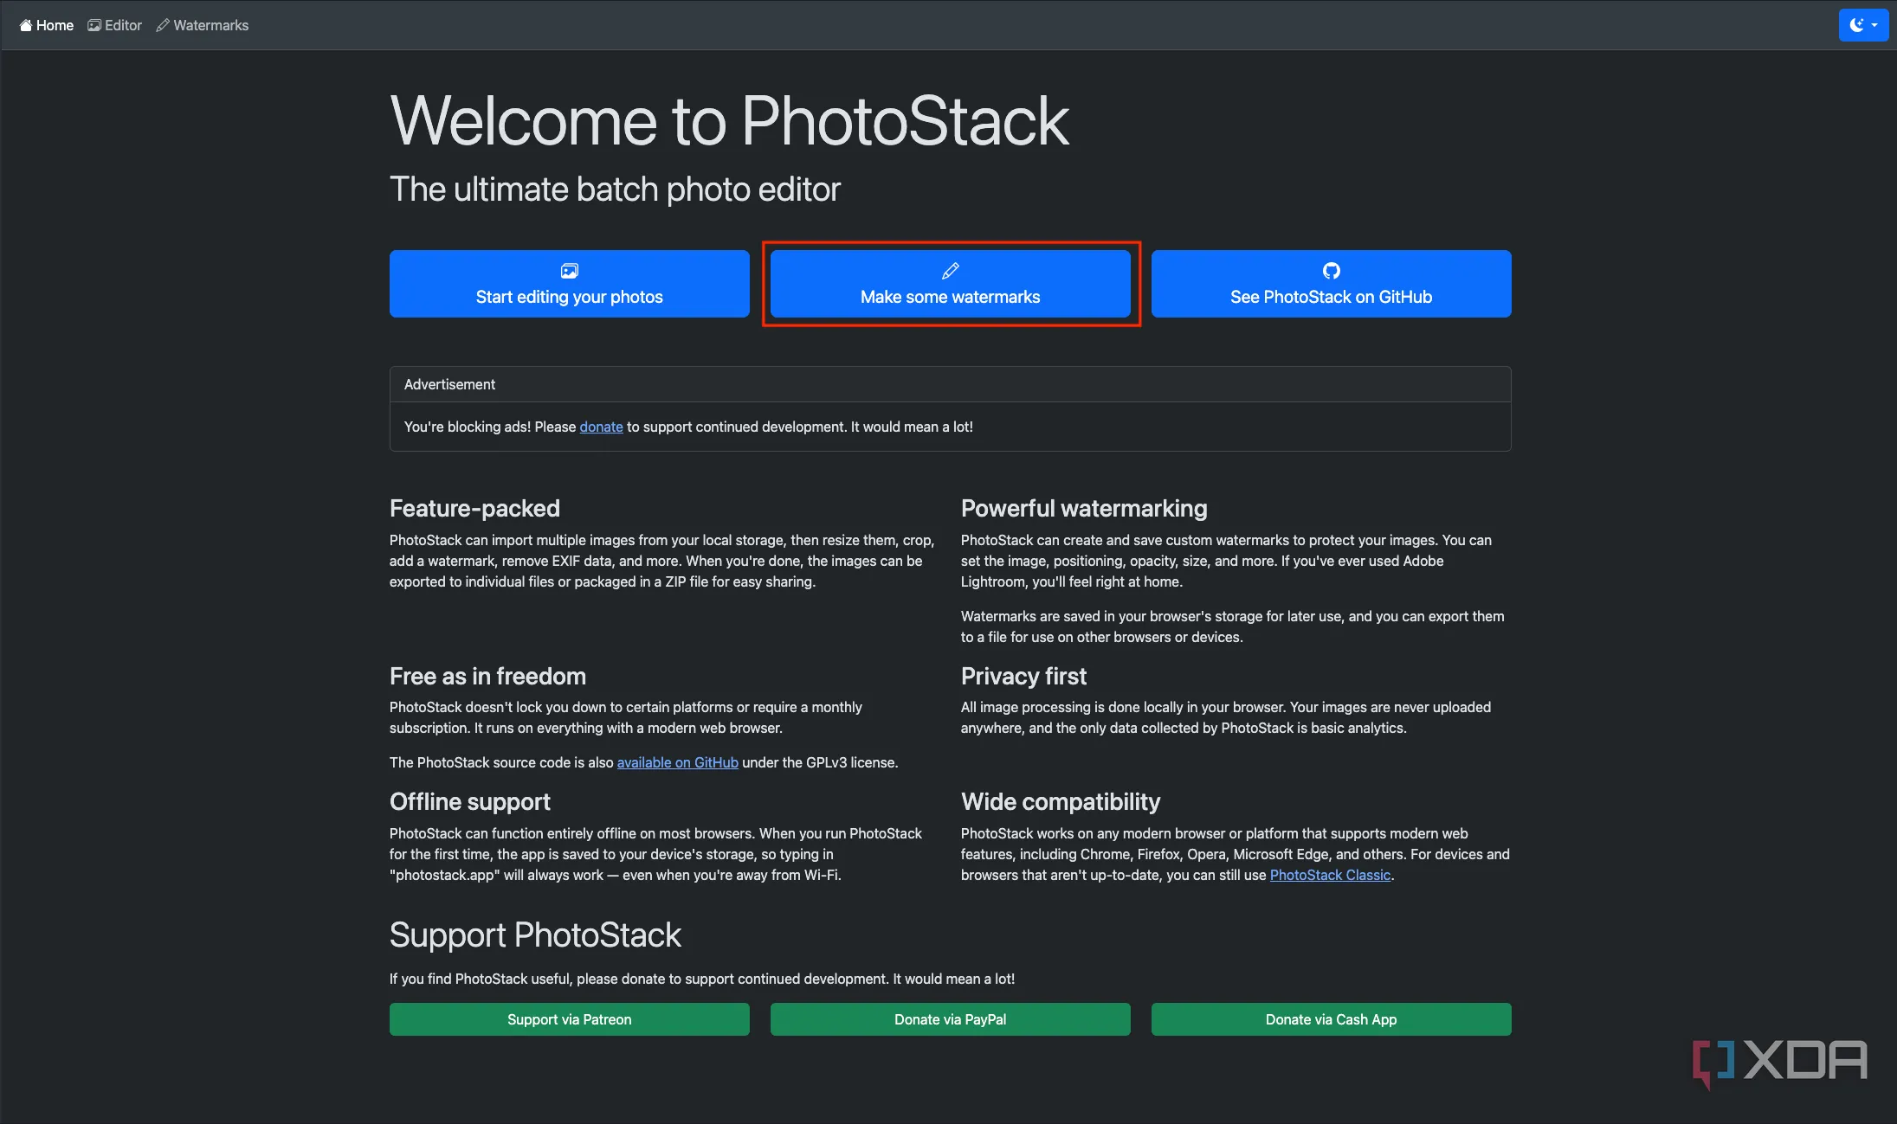The image size is (1897, 1124).
Task: Click the Welcome to PhotoStack heading
Action: pos(729,121)
